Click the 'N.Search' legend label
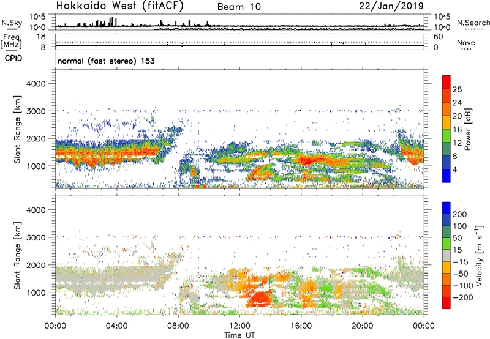Image resolution: width=490 pixels, height=339 pixels. [473, 23]
